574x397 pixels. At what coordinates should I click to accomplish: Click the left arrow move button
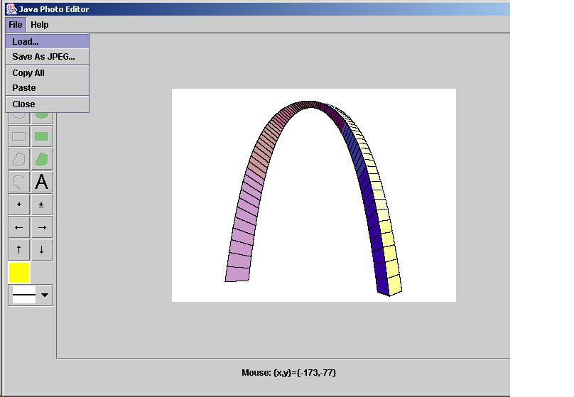tap(19, 227)
